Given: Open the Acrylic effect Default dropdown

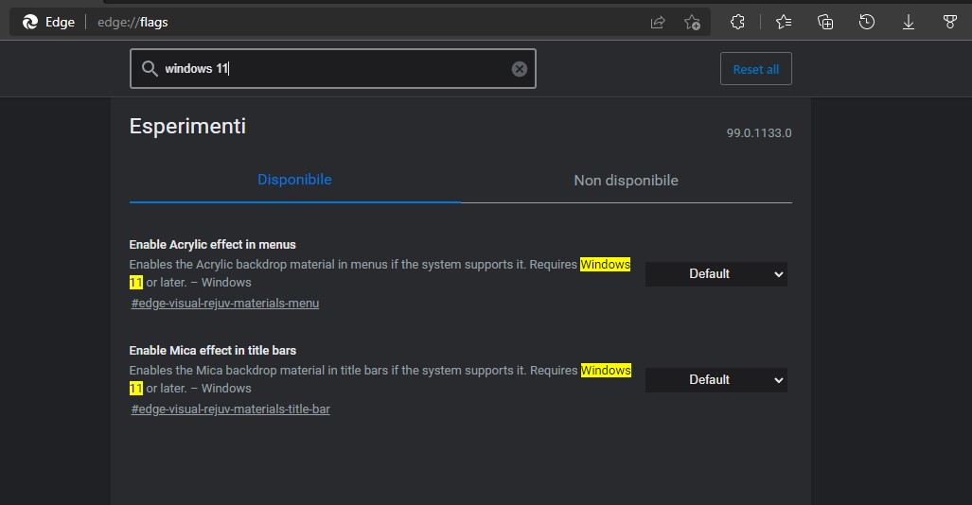Looking at the screenshot, I should (x=716, y=274).
